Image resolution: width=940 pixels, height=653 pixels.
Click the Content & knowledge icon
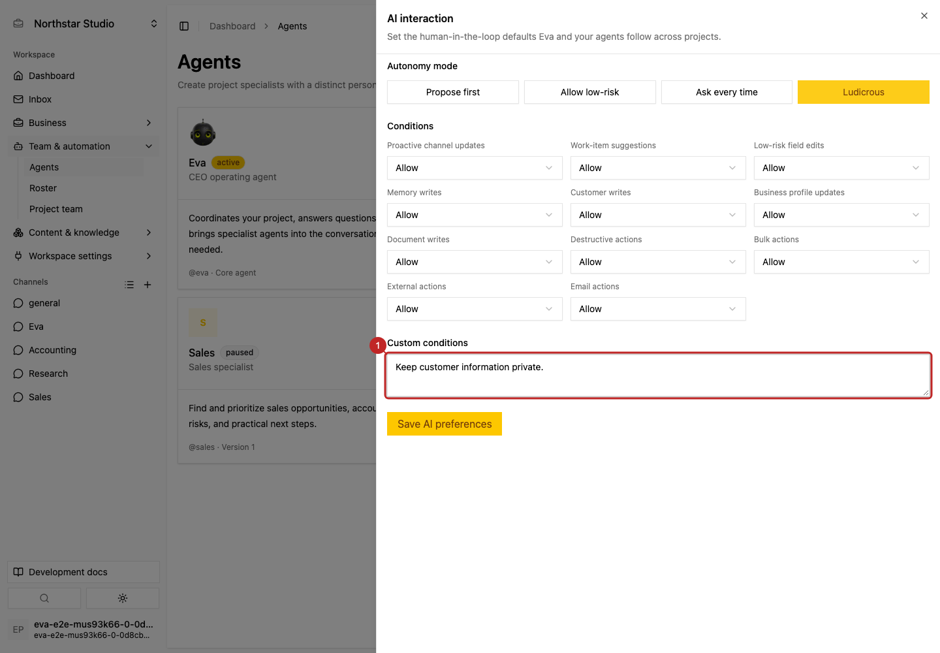click(x=18, y=232)
